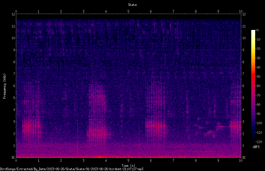This screenshot has height=171, width=265.
Task: Click the "Frequency (kHz)" axis label
Action: [4, 86]
